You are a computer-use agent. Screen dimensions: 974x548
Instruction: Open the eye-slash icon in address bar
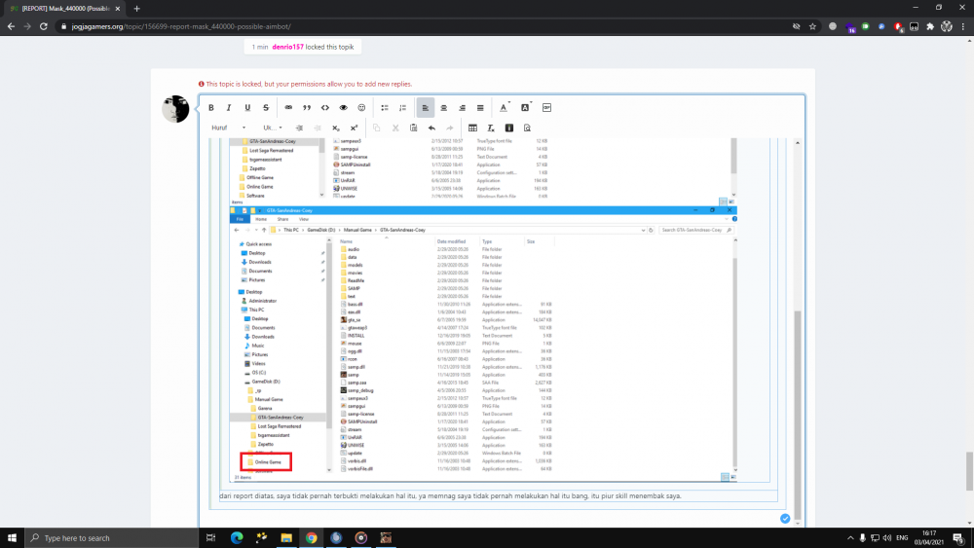tap(797, 26)
